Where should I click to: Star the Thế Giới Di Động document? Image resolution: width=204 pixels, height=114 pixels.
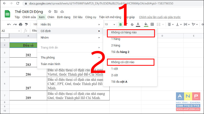click(x=50, y=12)
